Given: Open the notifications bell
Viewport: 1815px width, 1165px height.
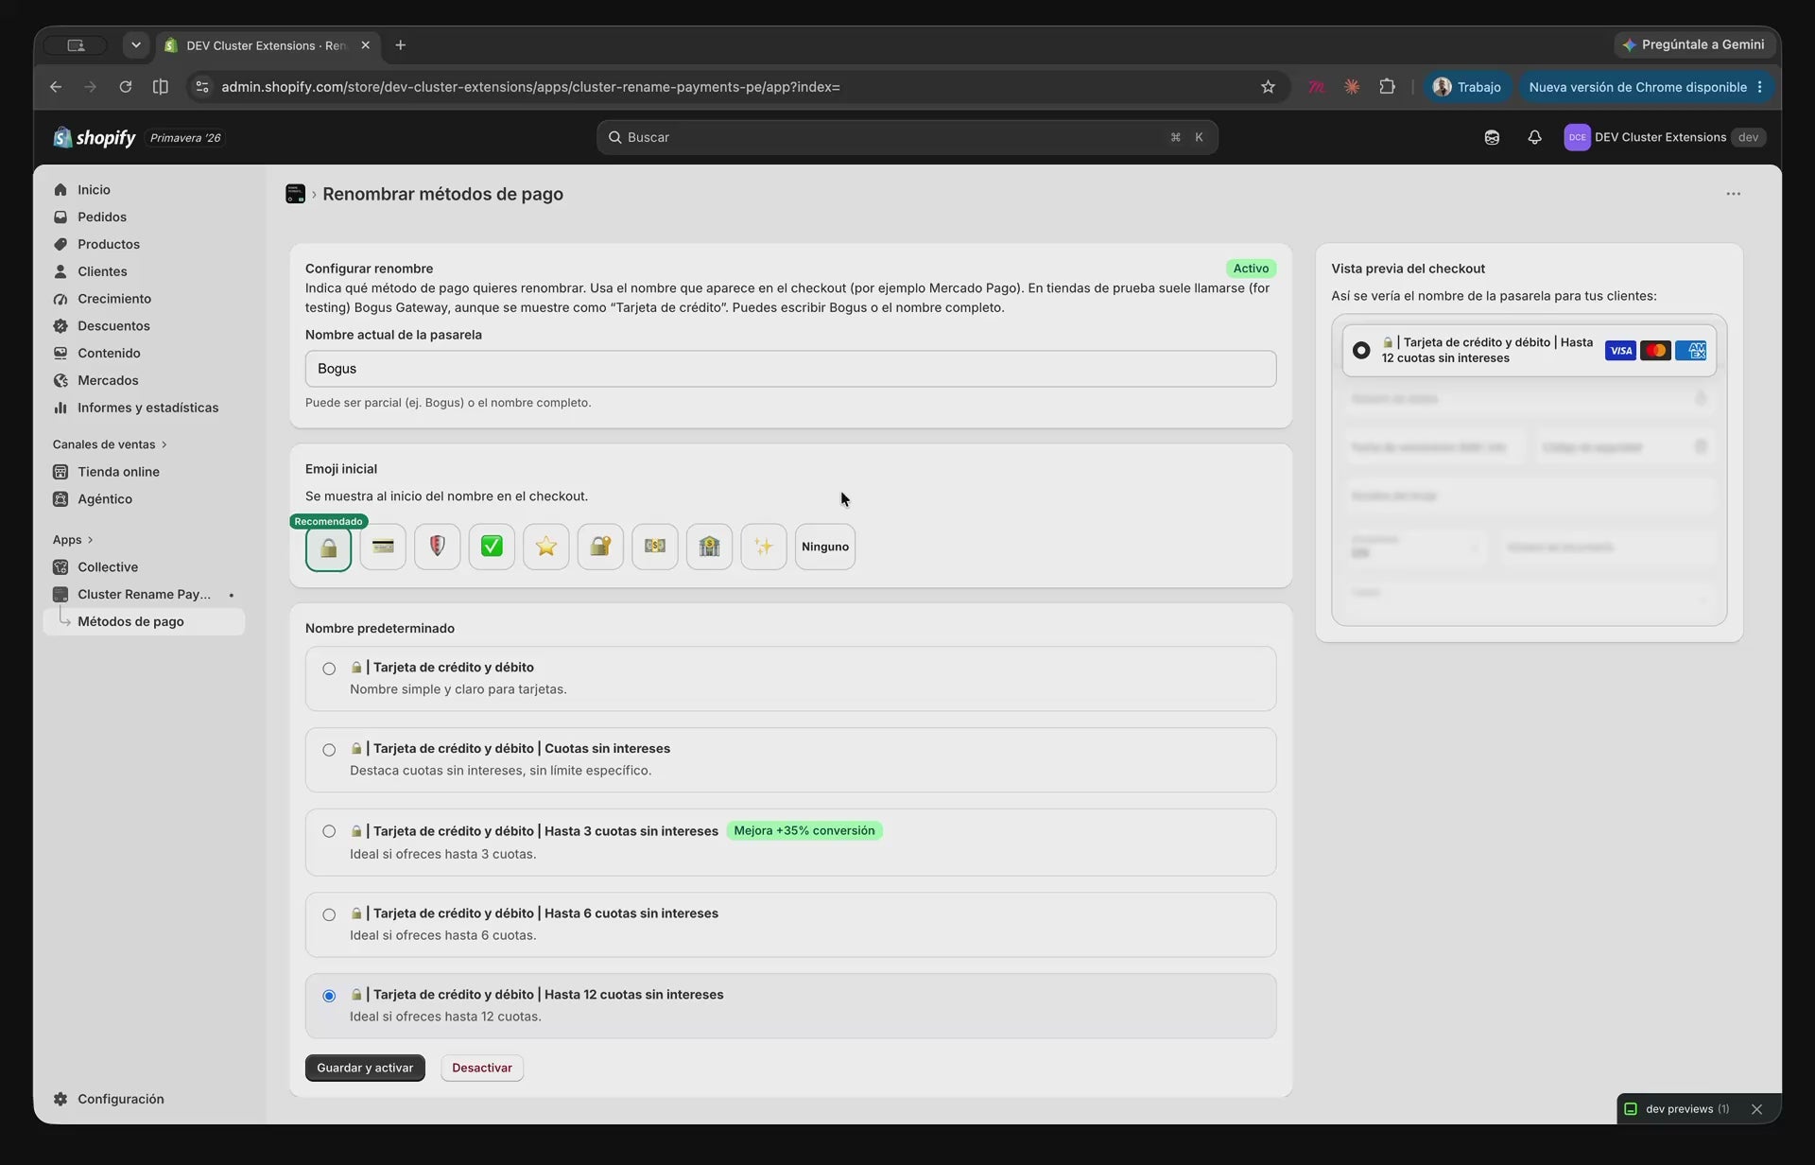Looking at the screenshot, I should click(1534, 137).
